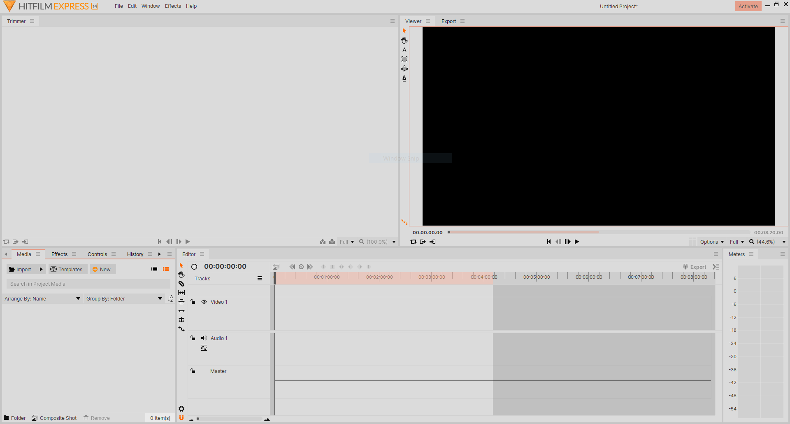Viewport: 790px width, 424px height.
Task: Toggle the lock on Video 1 track
Action: pyautogui.click(x=193, y=302)
